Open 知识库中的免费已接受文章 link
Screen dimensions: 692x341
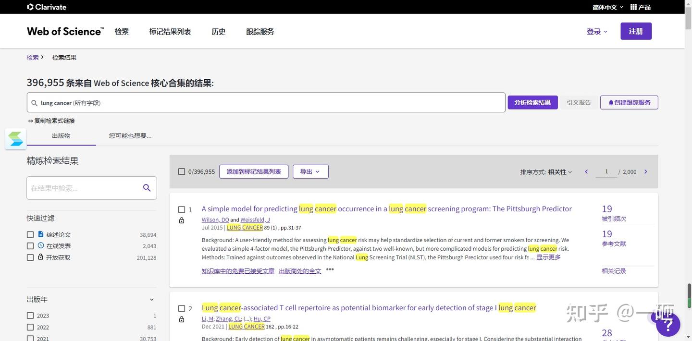(238, 271)
